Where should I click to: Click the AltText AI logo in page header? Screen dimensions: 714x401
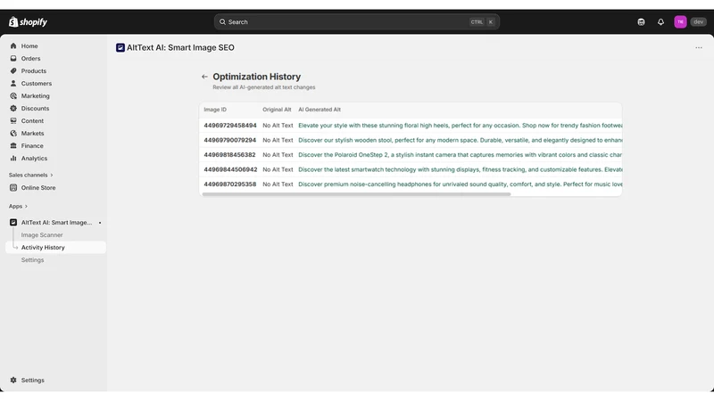point(120,48)
